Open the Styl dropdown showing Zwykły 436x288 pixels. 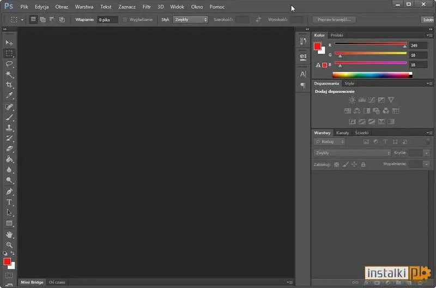point(190,20)
